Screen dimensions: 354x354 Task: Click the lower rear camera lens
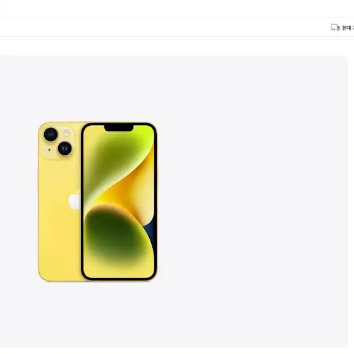click(64, 149)
